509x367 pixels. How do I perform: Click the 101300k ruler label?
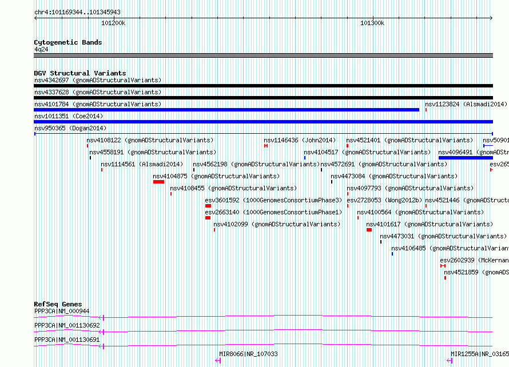pyautogui.click(x=372, y=23)
